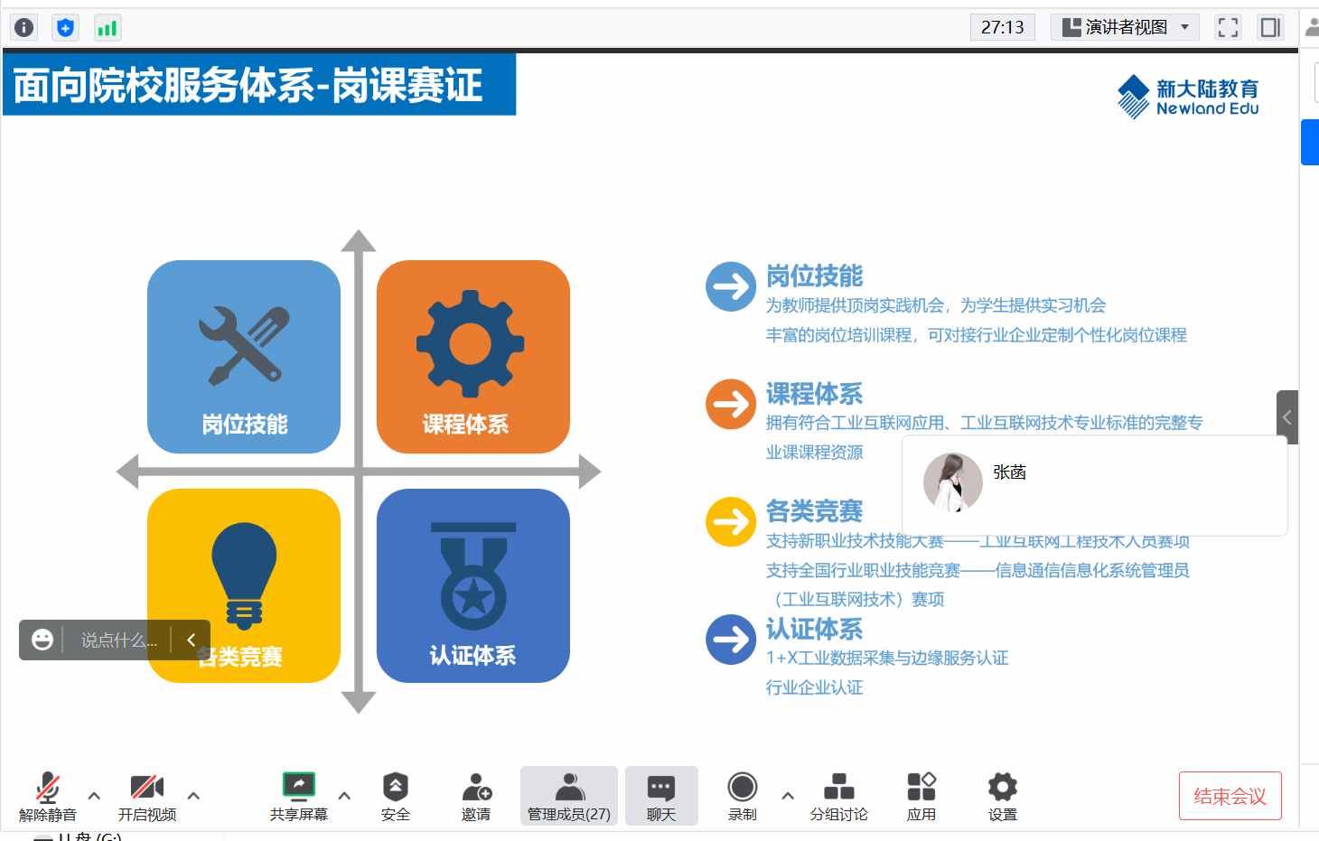Click the 结束会议 button
Image resolution: width=1319 pixels, height=841 pixels.
[1230, 796]
